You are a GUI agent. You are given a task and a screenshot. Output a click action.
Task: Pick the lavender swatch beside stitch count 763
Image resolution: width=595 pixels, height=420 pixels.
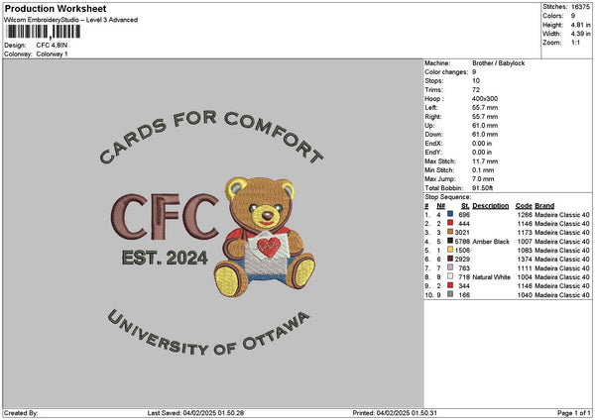pyautogui.click(x=450, y=267)
